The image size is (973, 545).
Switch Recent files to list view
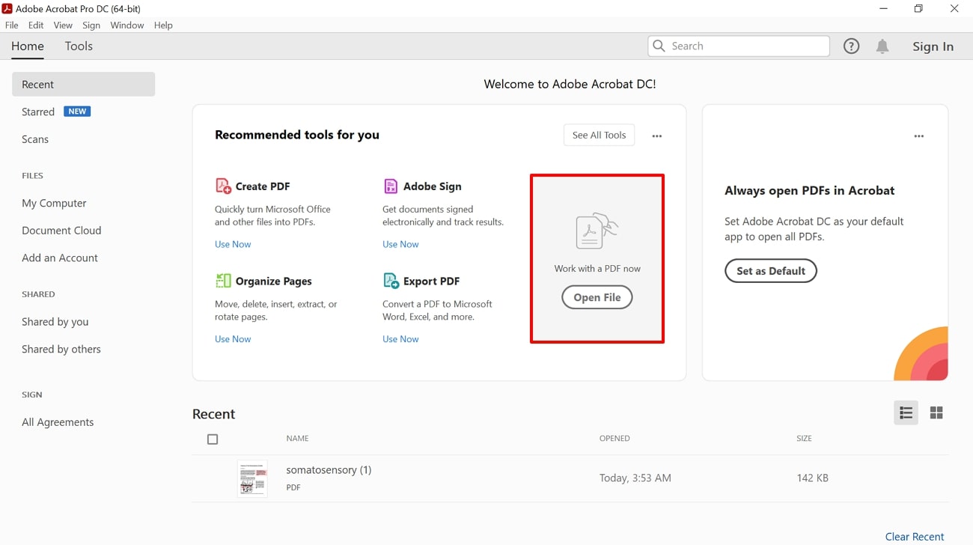(x=906, y=412)
